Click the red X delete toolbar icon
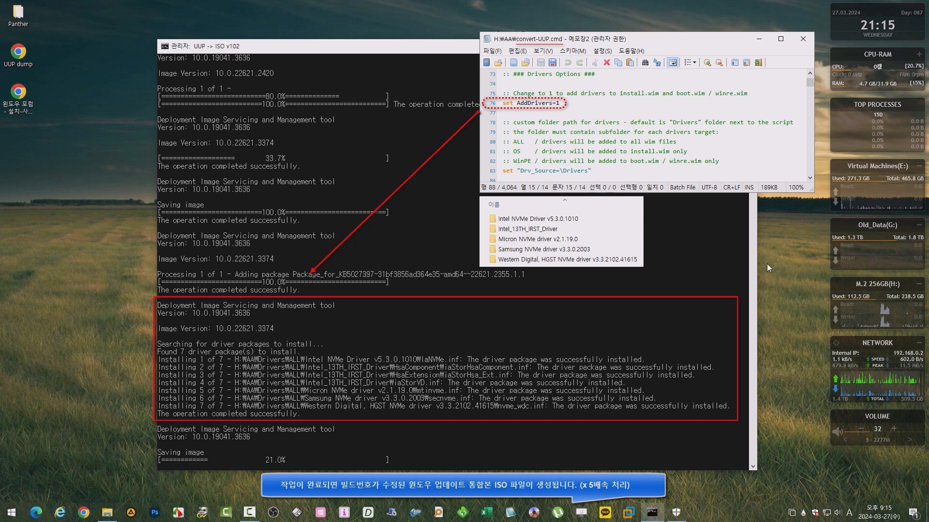 coord(606,62)
